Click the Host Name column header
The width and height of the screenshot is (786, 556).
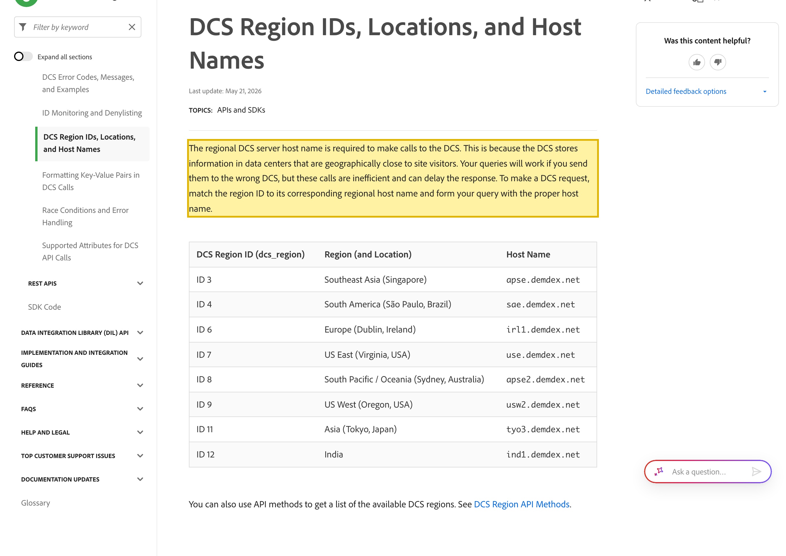(x=528, y=254)
